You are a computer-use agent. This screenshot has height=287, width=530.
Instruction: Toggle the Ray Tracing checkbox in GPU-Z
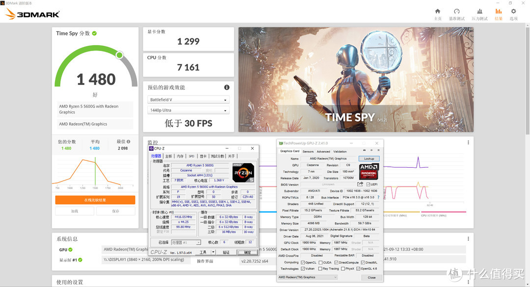(x=320, y=269)
